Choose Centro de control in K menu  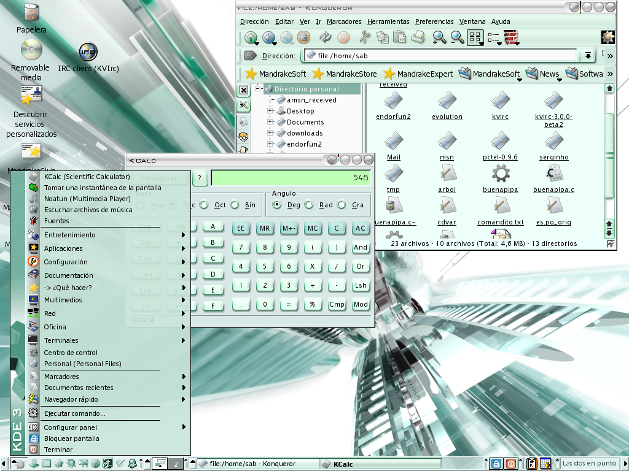(107, 353)
